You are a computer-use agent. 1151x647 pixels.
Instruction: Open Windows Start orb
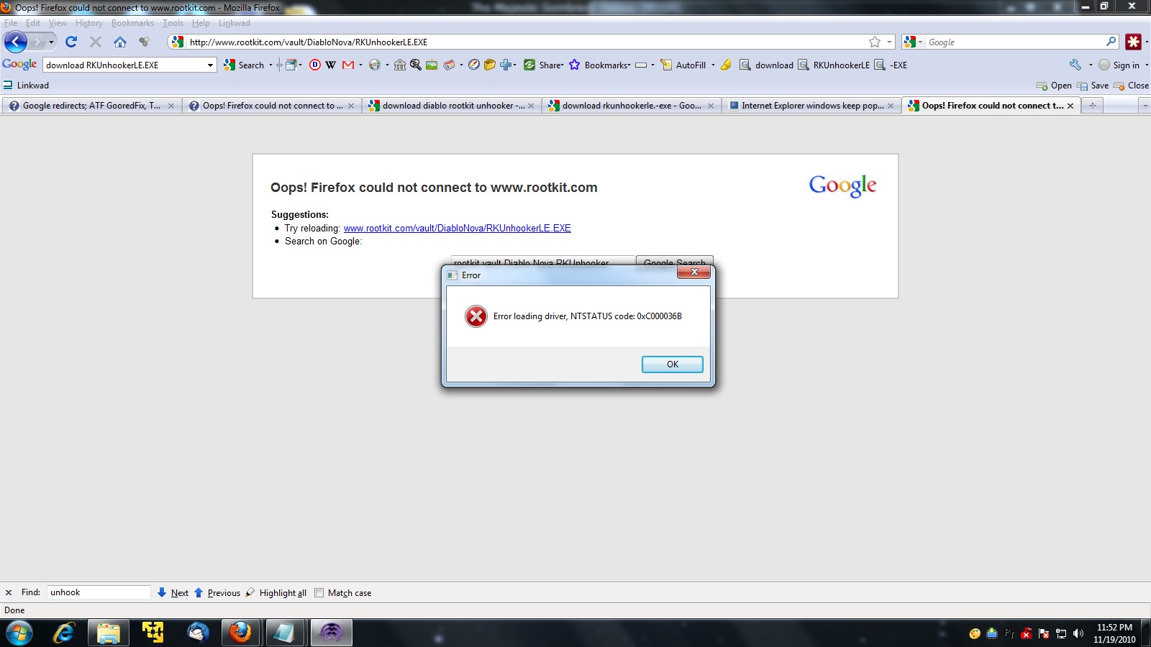point(19,633)
